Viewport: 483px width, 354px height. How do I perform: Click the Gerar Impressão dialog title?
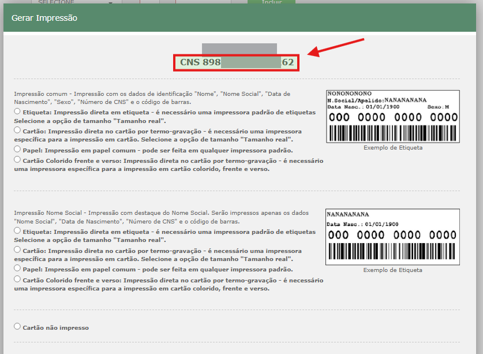point(44,18)
